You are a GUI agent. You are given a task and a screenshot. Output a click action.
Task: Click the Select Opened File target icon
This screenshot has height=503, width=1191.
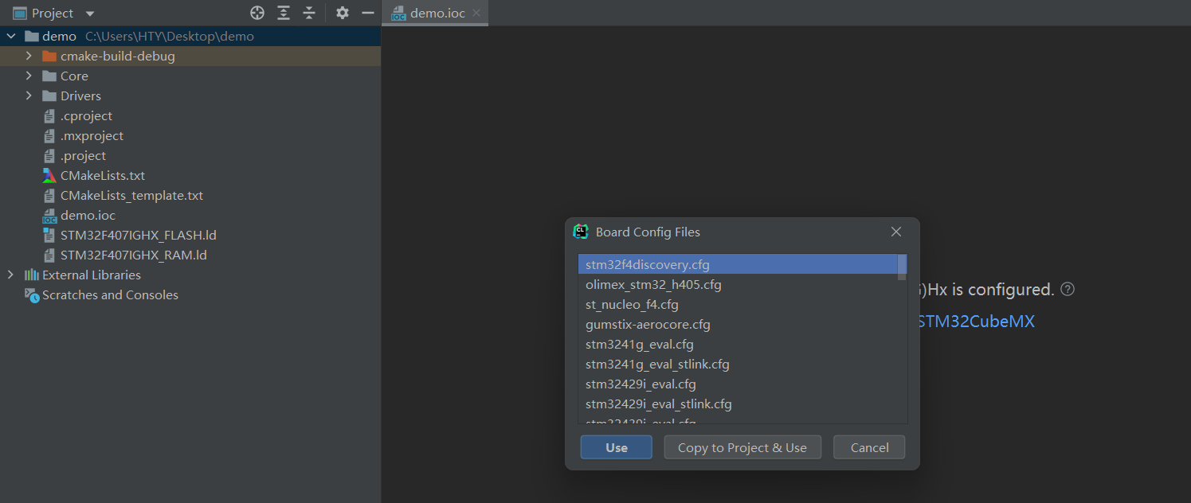click(x=257, y=13)
